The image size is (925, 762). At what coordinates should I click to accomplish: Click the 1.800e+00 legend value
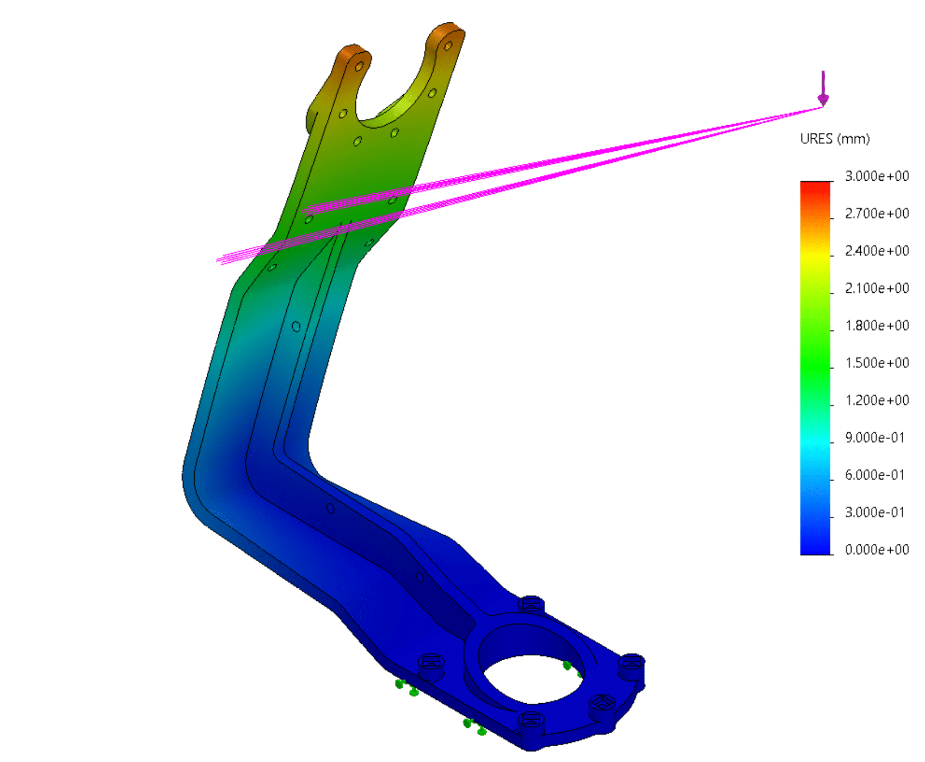(877, 325)
